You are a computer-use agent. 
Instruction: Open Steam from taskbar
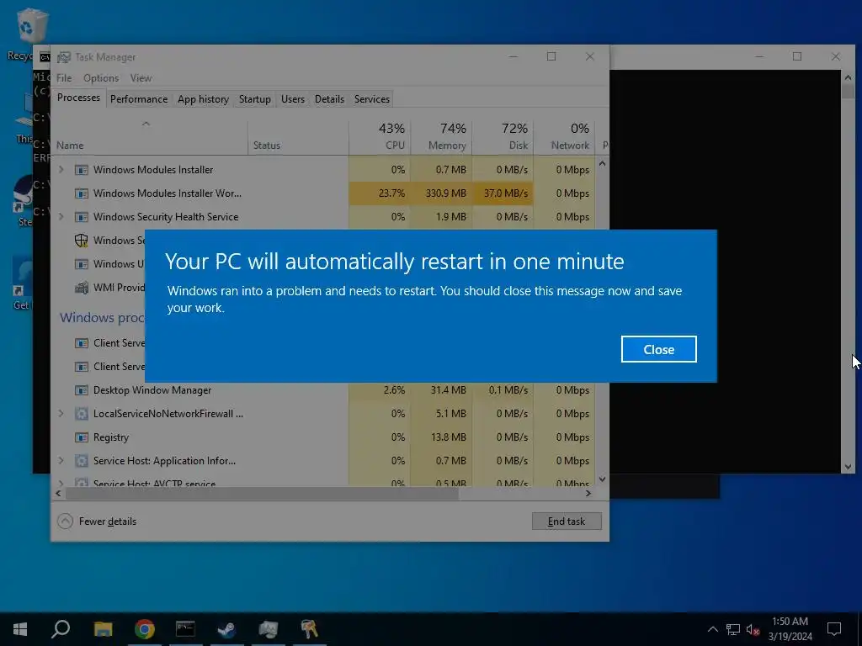point(226,629)
